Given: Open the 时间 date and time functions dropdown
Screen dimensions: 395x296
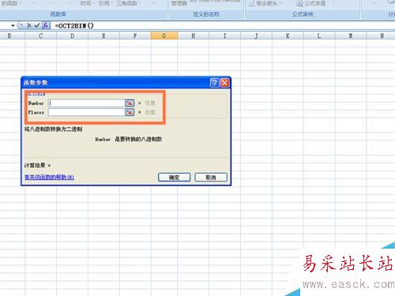Looking at the screenshot, I should [87, 3].
